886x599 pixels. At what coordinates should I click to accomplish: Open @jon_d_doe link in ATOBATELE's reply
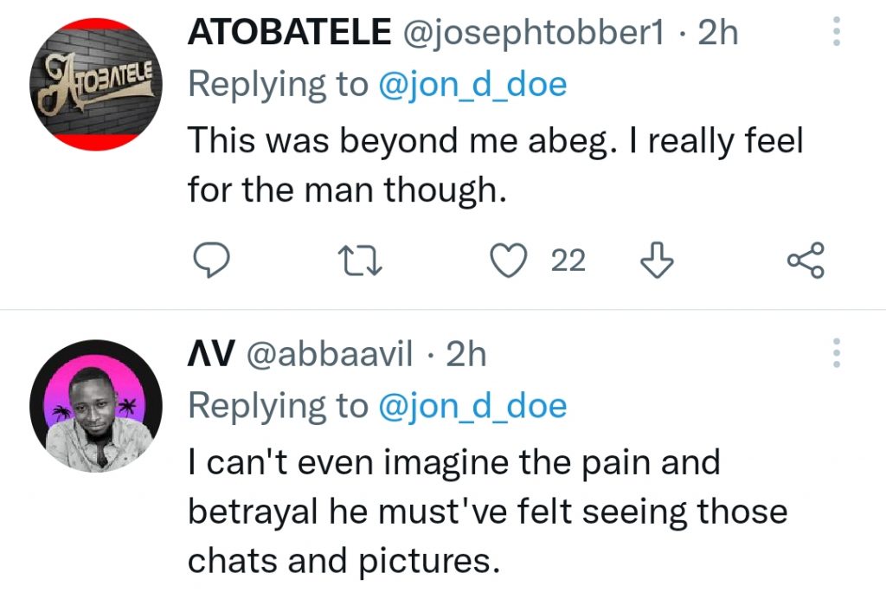472,85
